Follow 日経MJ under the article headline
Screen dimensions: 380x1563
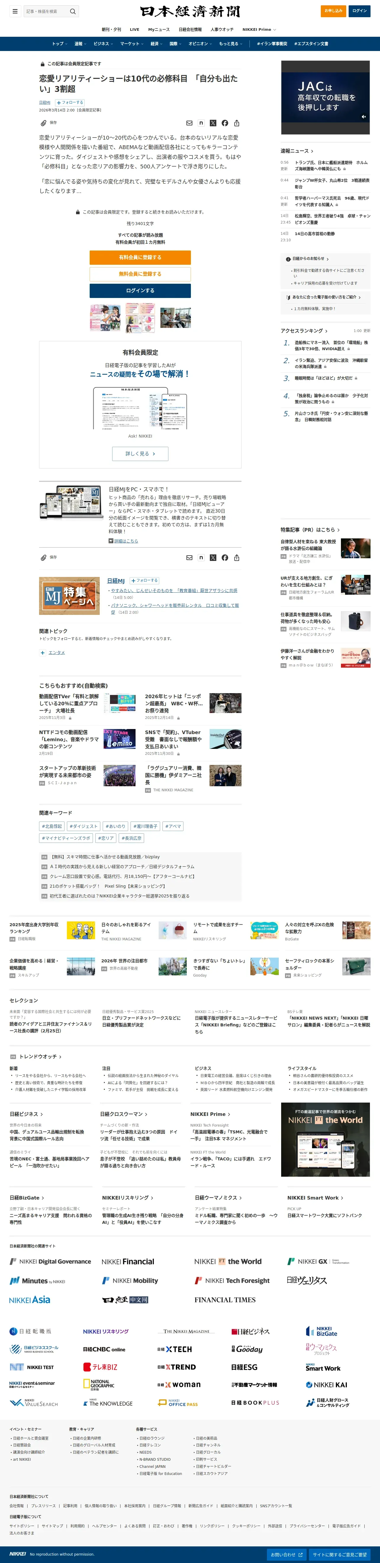pyautogui.click(x=70, y=103)
